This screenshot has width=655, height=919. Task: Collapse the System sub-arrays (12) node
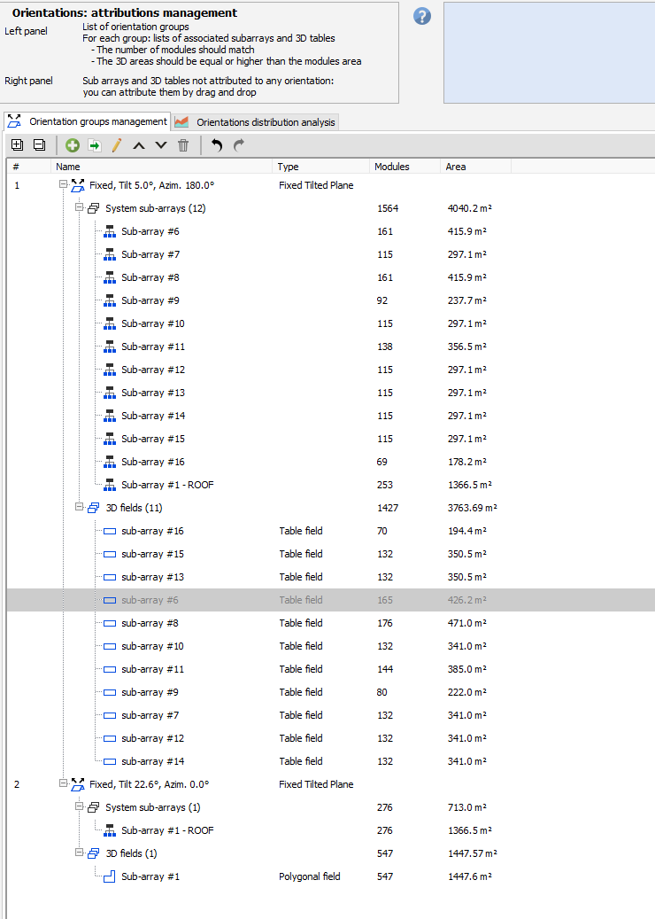pos(79,208)
